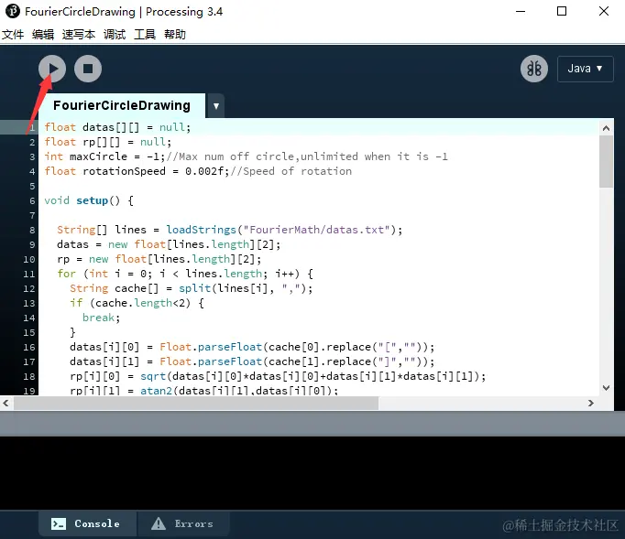Click the 'break;' statement

click(101, 318)
